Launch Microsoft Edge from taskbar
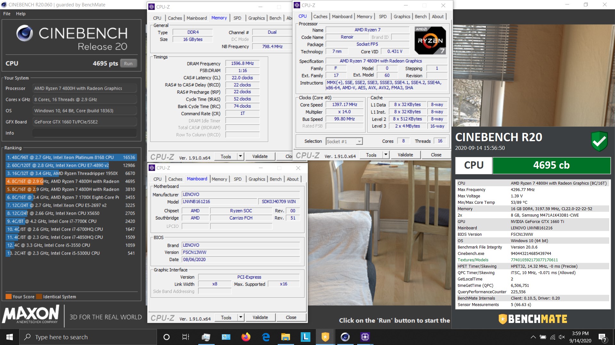 [x=266, y=337]
